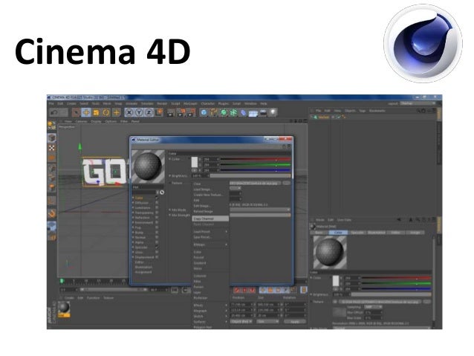Click the blue cube primitive icon
Viewport: 474px width, 356px height.
point(204,113)
